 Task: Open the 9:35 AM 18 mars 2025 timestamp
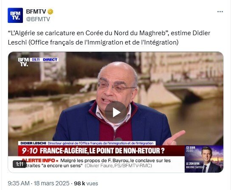pos(39,183)
